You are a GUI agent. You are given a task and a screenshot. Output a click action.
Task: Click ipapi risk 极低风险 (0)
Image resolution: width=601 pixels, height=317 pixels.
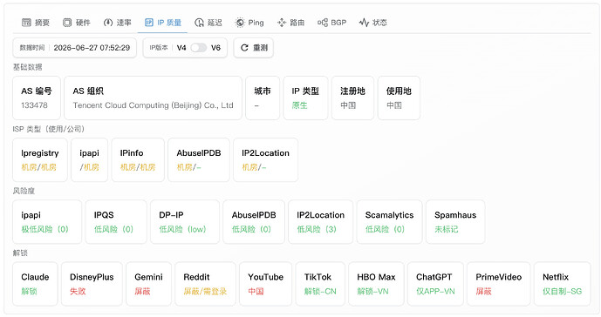[44, 229]
